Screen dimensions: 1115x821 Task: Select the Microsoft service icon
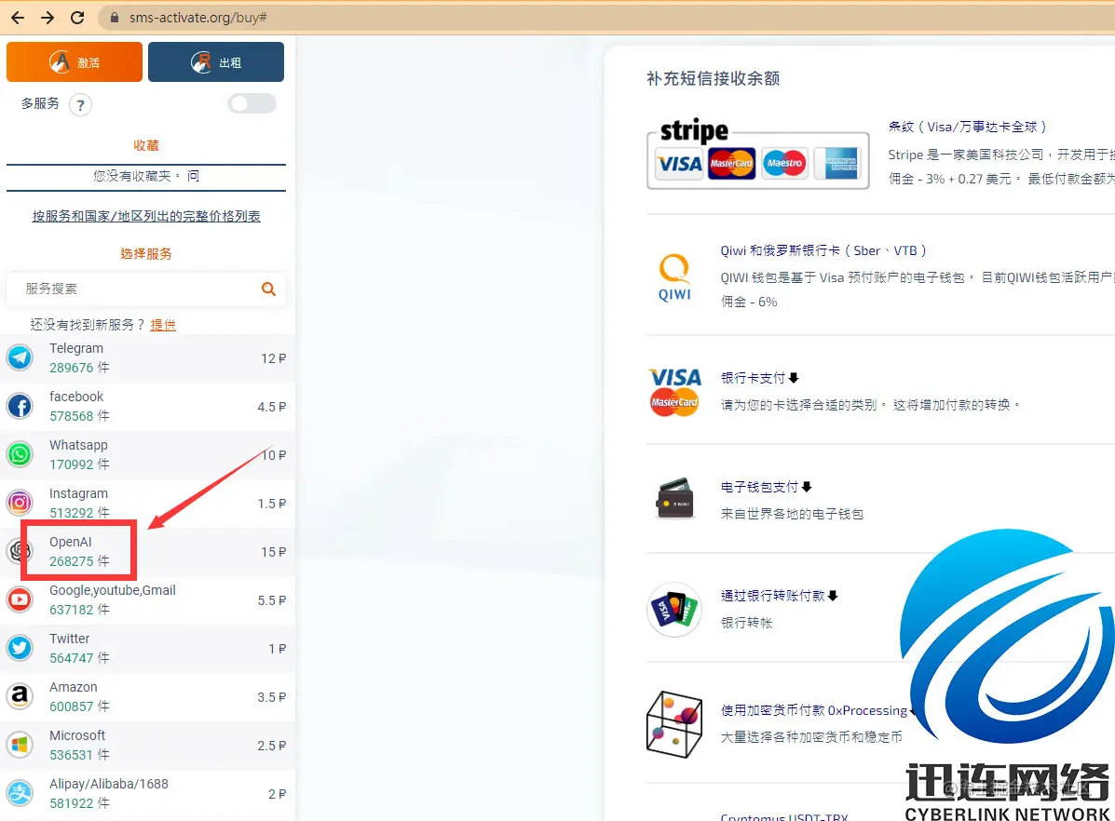point(20,745)
